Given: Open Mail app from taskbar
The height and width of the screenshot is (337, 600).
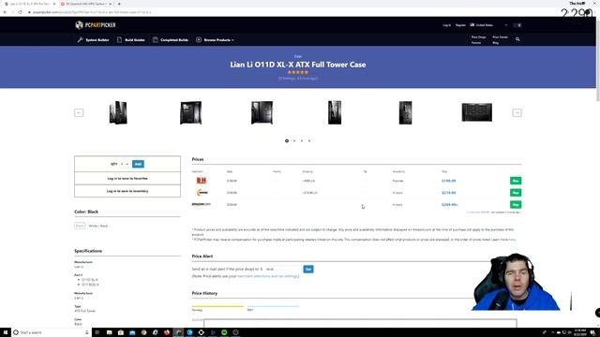Looking at the screenshot, I should click(x=132, y=332).
